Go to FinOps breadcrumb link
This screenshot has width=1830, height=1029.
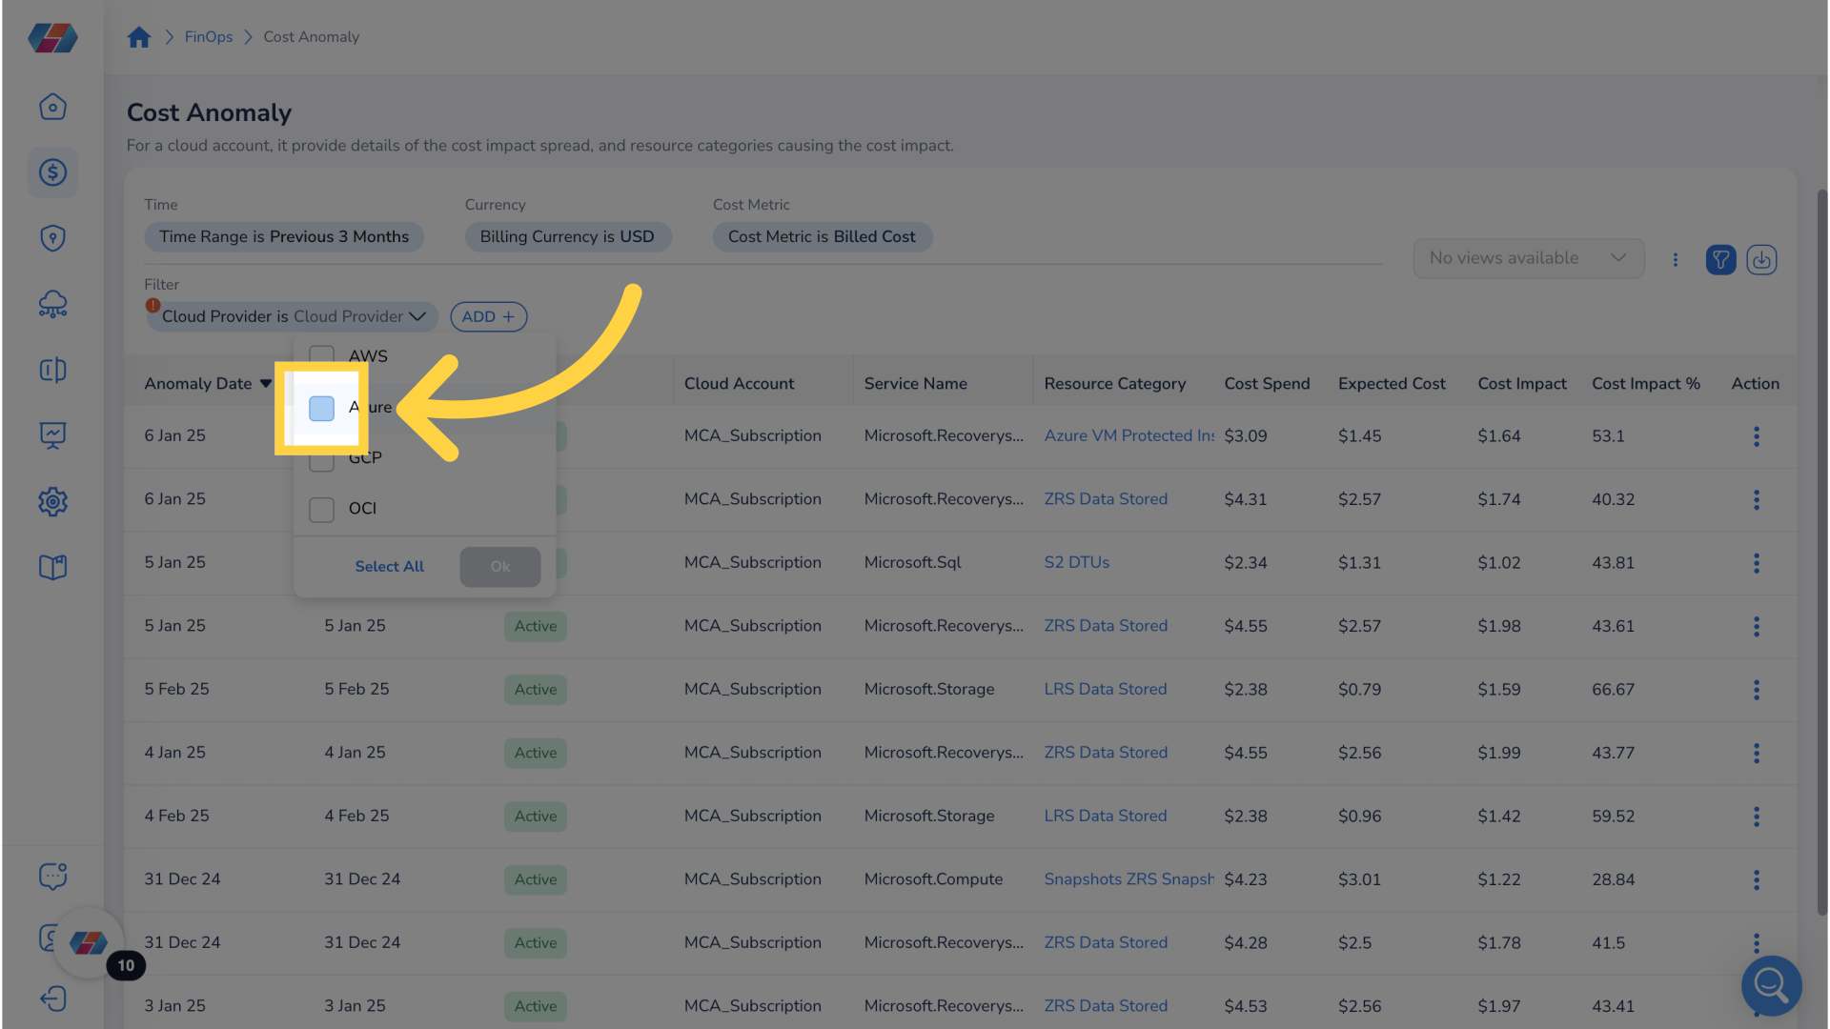209,37
